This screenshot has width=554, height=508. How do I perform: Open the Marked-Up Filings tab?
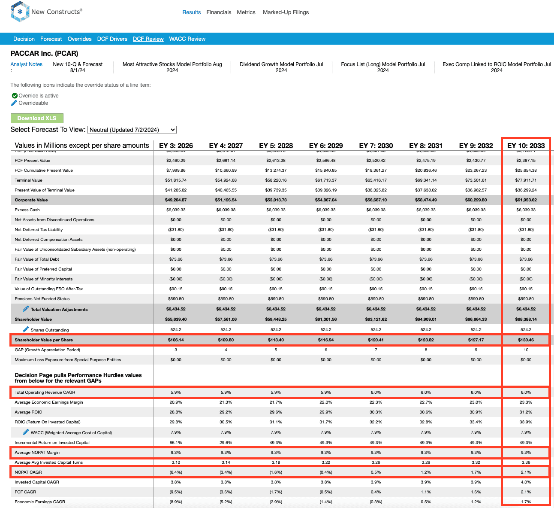point(286,12)
